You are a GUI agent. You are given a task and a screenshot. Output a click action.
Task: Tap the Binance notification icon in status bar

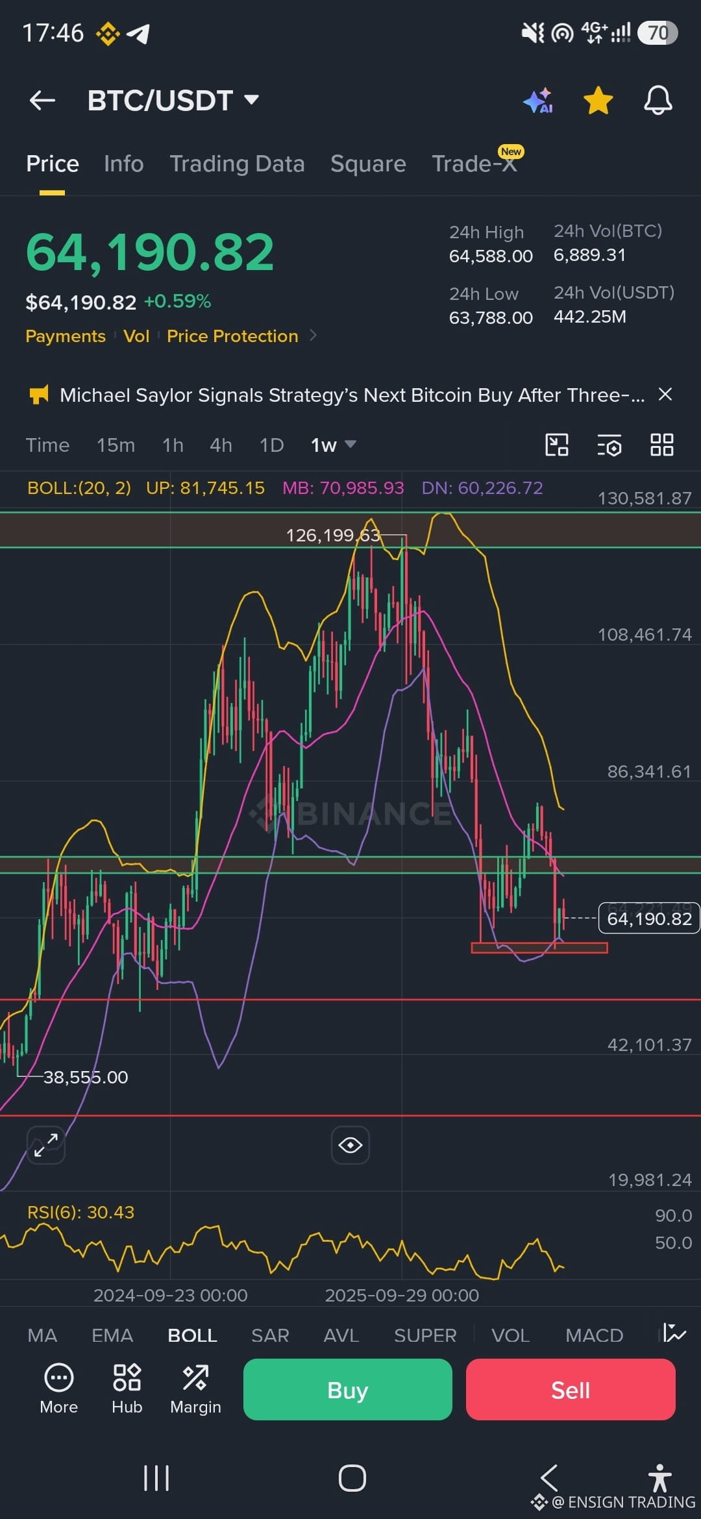point(108,34)
